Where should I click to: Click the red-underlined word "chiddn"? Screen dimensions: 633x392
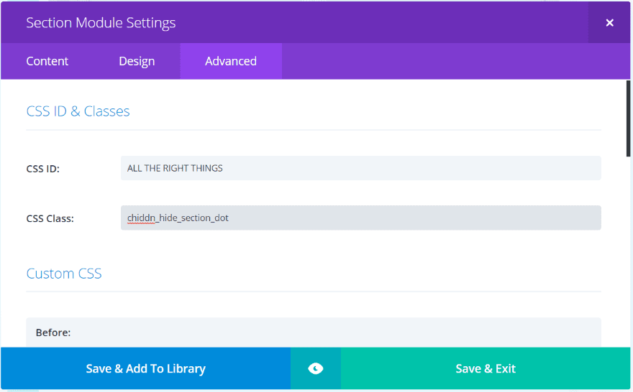(x=141, y=218)
